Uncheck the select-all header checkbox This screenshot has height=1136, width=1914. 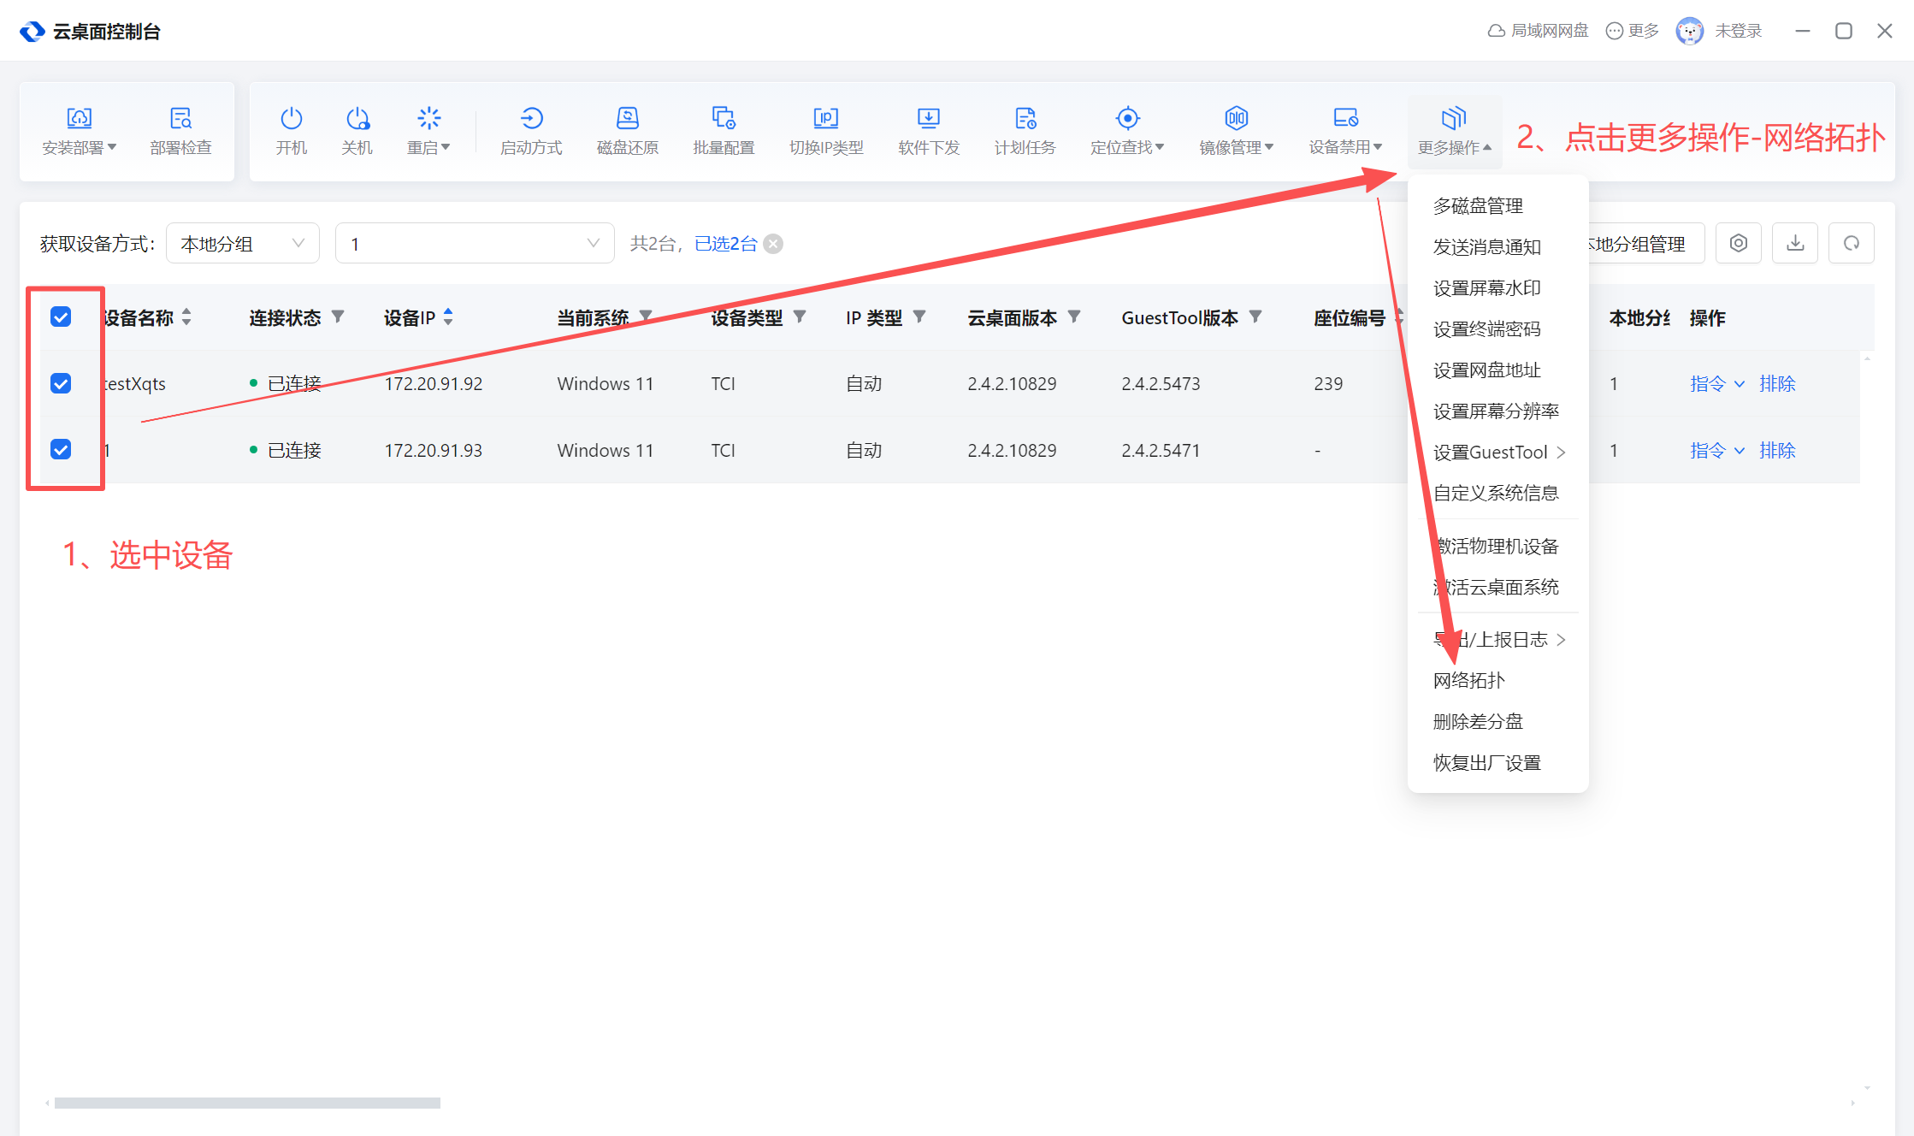click(61, 317)
